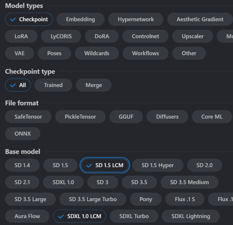Enable the Diffusers file format filter

(167, 117)
